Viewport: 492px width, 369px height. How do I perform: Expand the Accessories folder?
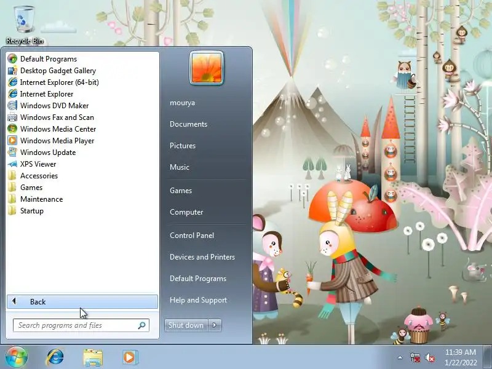point(82,175)
